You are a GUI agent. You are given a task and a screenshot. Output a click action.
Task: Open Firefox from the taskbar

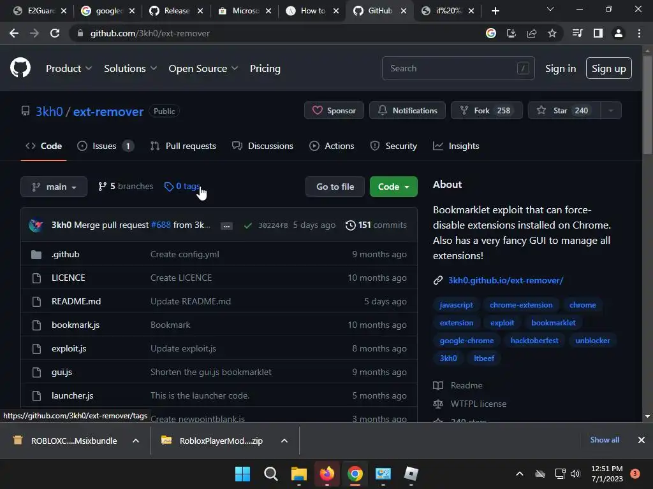[x=327, y=474]
